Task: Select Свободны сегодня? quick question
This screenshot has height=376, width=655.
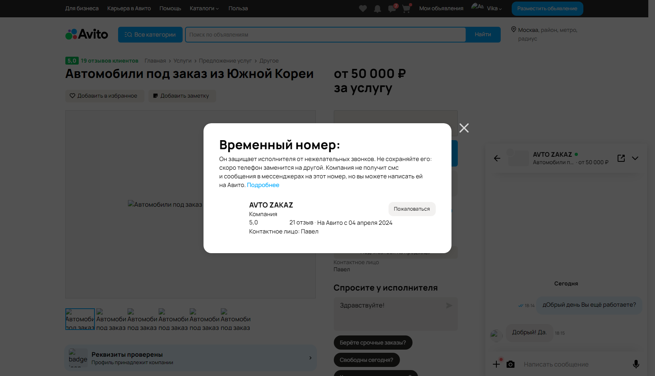Action: (366, 360)
